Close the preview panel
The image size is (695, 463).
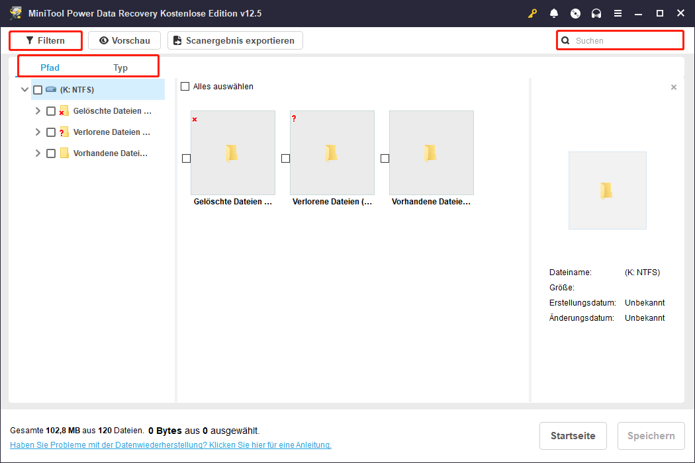tap(674, 87)
